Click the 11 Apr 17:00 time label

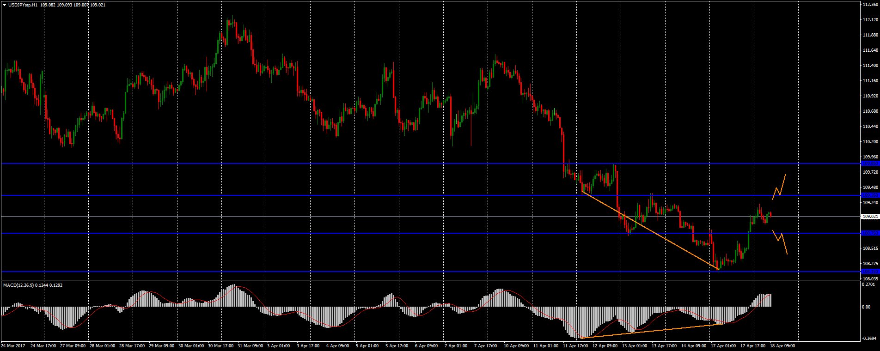point(576,345)
